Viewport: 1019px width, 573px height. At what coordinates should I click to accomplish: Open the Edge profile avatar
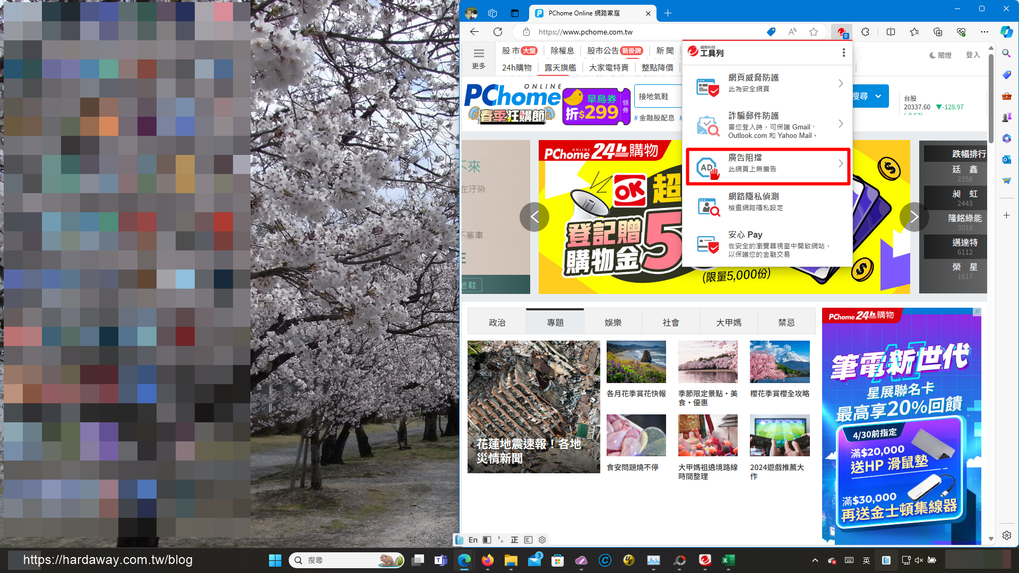click(x=471, y=13)
